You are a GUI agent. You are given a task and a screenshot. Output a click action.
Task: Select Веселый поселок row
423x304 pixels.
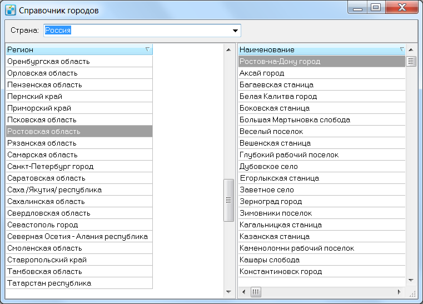(x=322, y=131)
